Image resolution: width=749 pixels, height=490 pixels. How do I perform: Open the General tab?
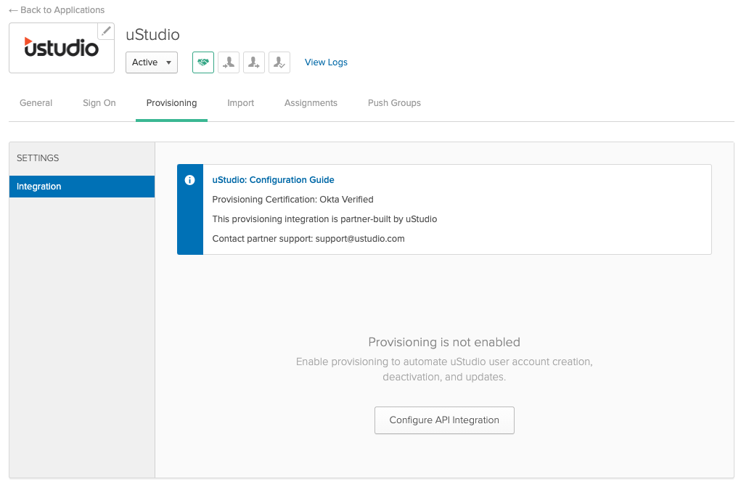click(x=36, y=103)
